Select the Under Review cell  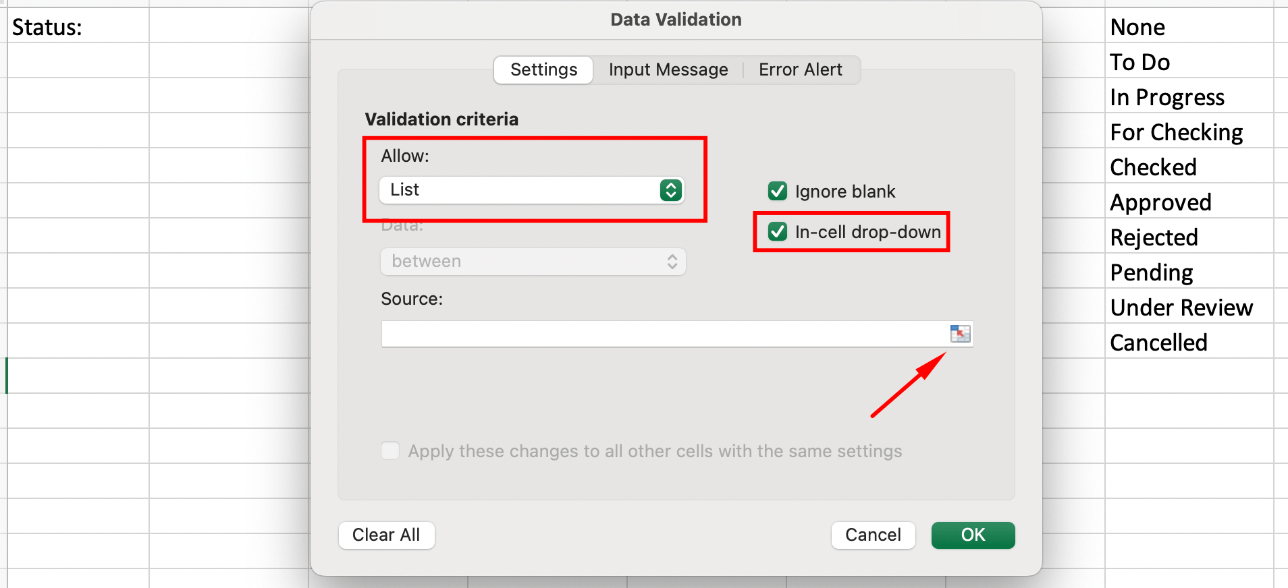pos(1188,307)
